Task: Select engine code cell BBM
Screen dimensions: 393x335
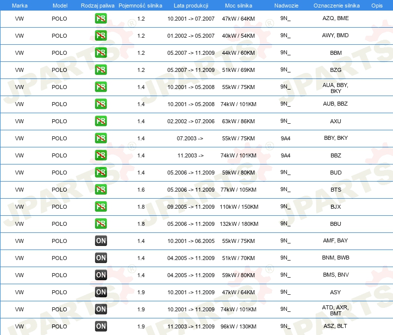Action: click(336, 53)
